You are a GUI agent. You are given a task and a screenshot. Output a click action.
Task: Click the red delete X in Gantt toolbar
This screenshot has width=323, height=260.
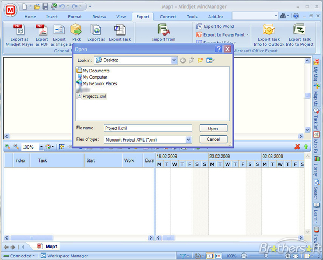click(297, 146)
